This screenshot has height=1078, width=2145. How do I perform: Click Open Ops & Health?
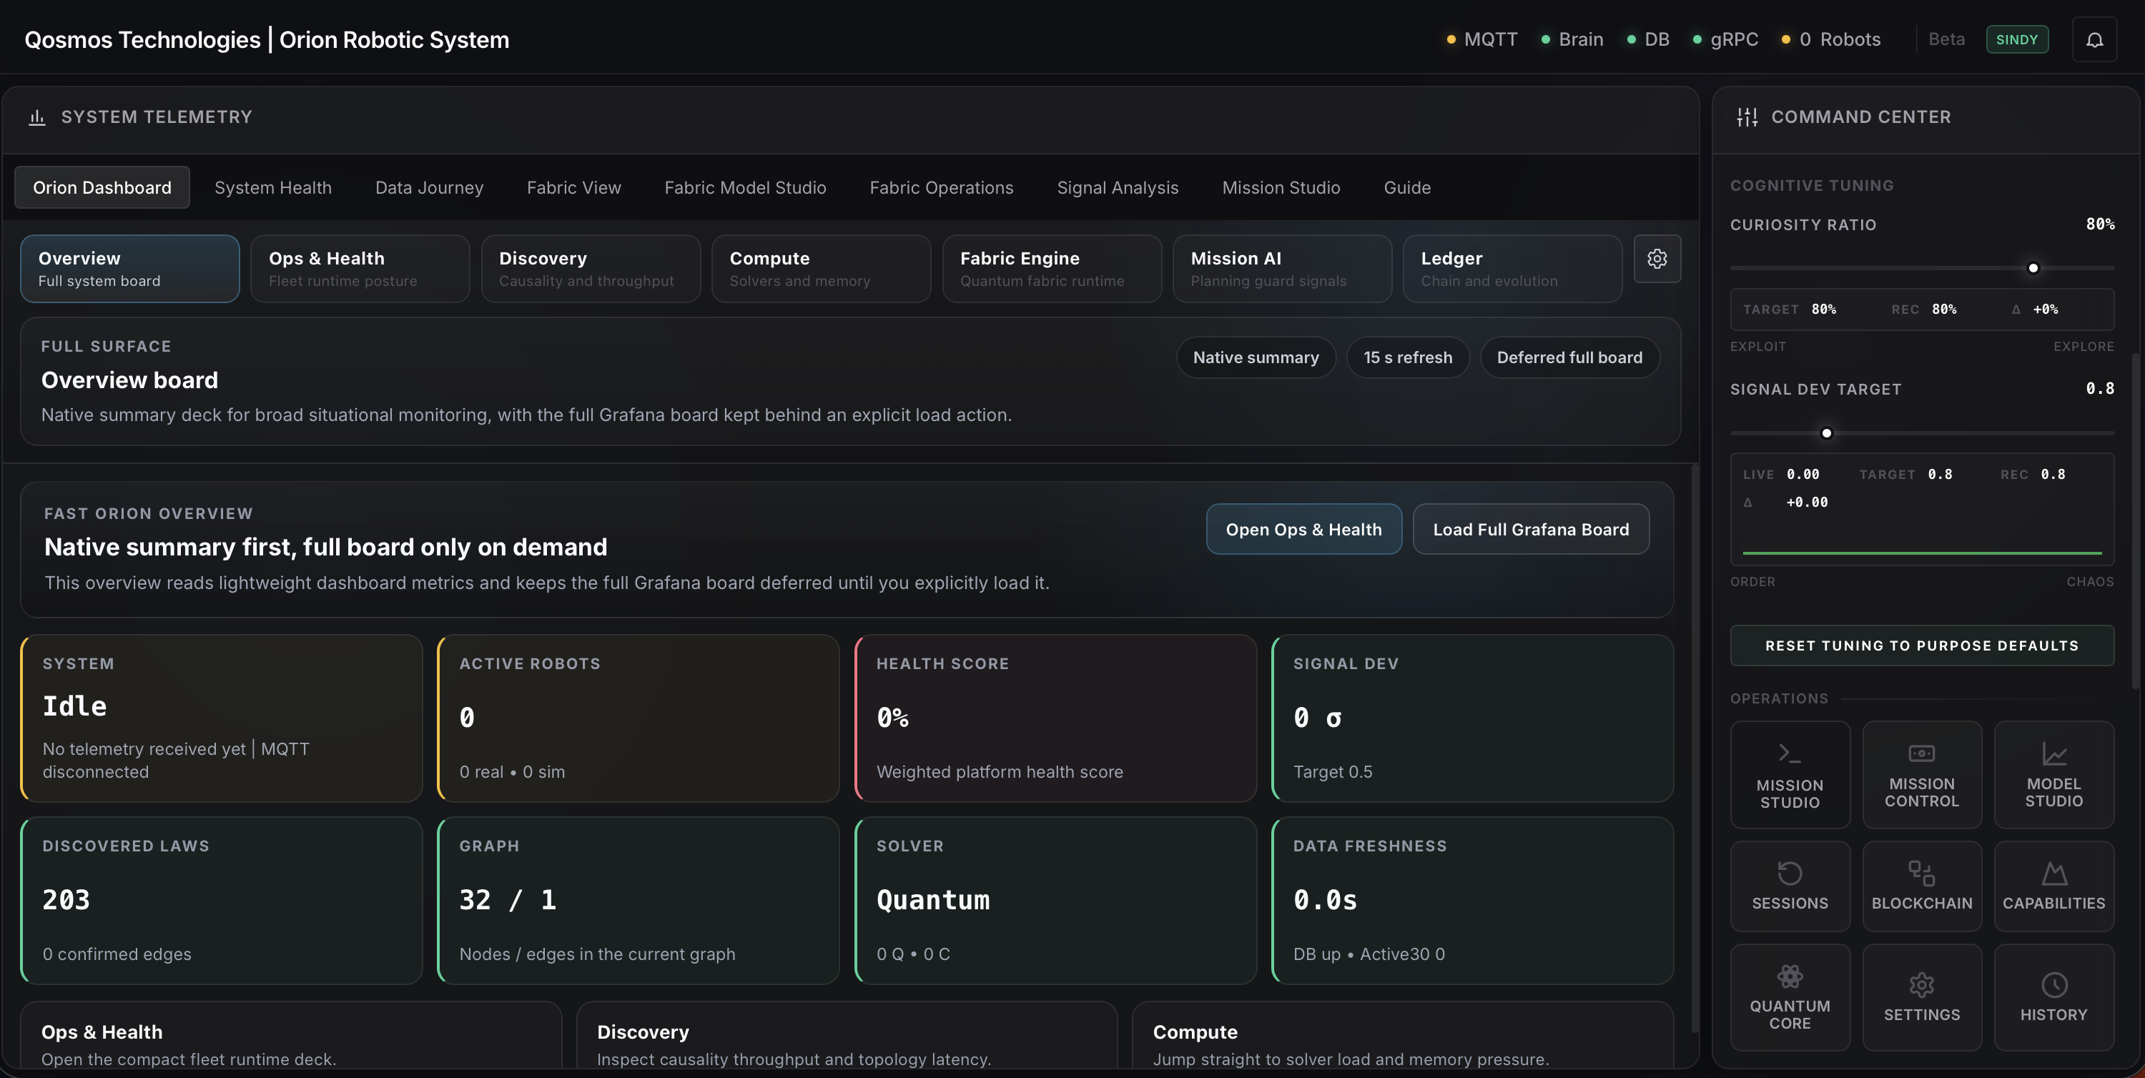point(1303,528)
